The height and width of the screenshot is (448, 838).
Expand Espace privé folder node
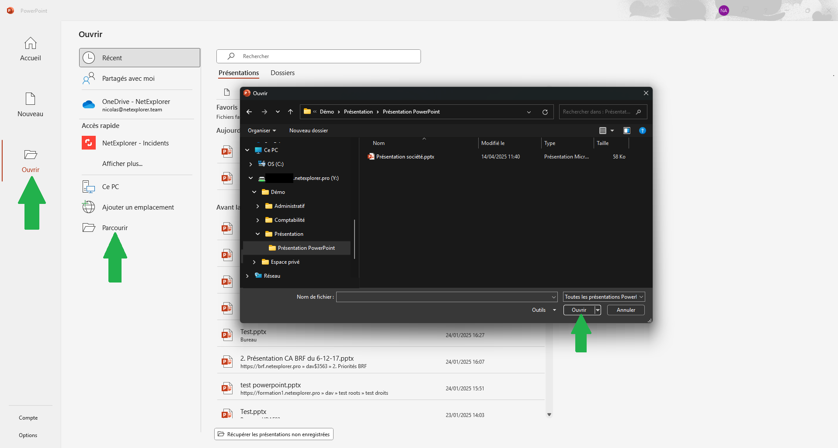click(254, 262)
